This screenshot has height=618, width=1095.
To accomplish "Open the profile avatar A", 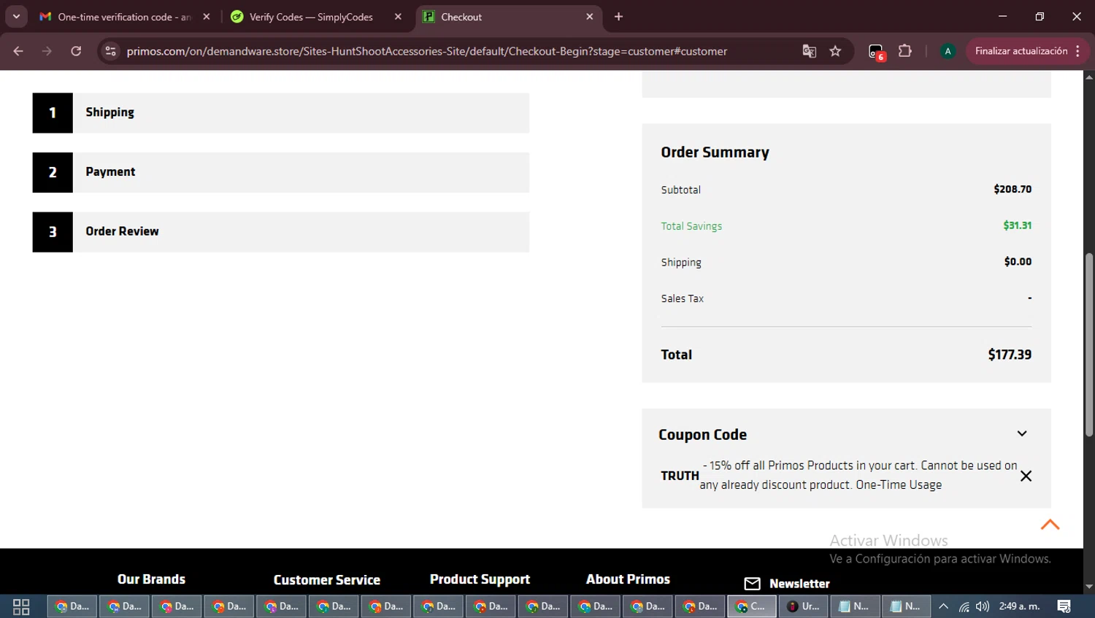I will pyautogui.click(x=948, y=51).
